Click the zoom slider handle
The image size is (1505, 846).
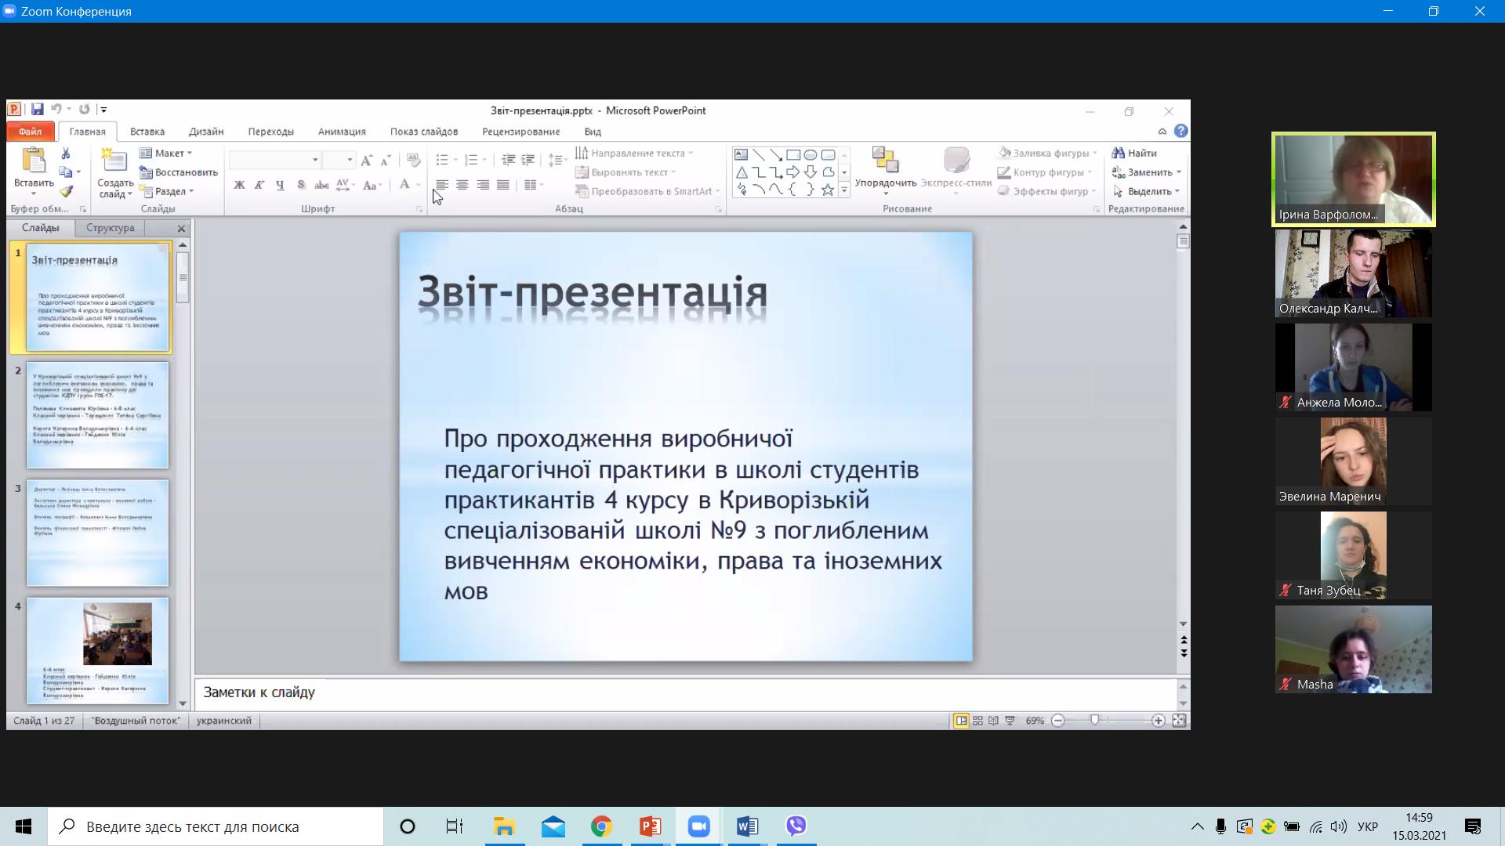(x=1095, y=721)
